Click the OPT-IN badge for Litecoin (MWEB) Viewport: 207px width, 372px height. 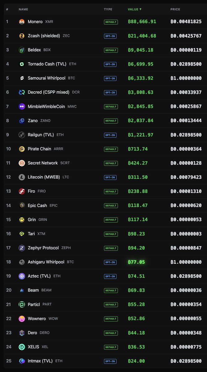(110, 178)
